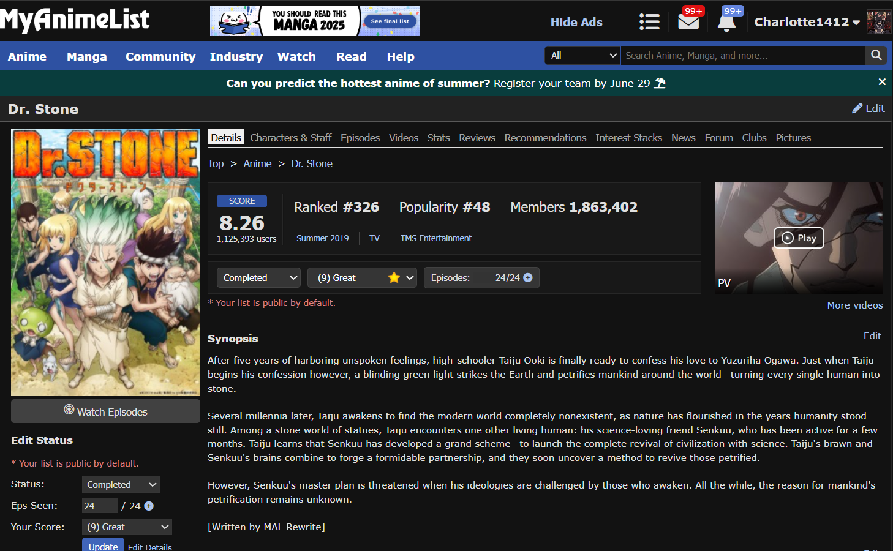893x551 pixels.
Task: Open the (9) Great score dropdown with star
Action: point(362,278)
